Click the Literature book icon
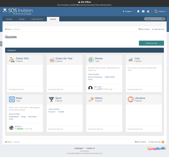169x157 pixels. tap(130, 99)
